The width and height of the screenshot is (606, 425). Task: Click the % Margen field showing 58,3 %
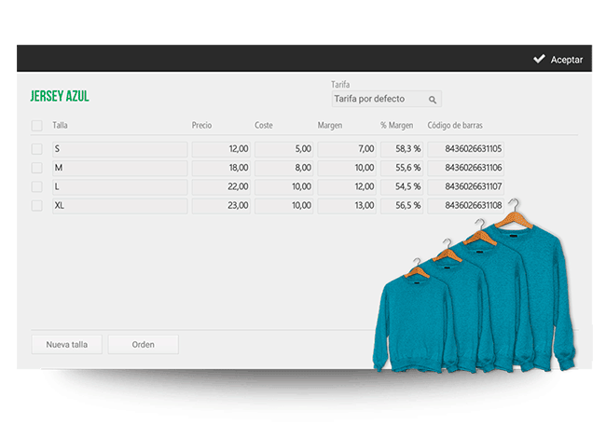coord(402,149)
